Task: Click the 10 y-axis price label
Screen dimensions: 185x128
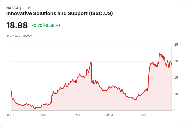Action: click(x=176, y=94)
